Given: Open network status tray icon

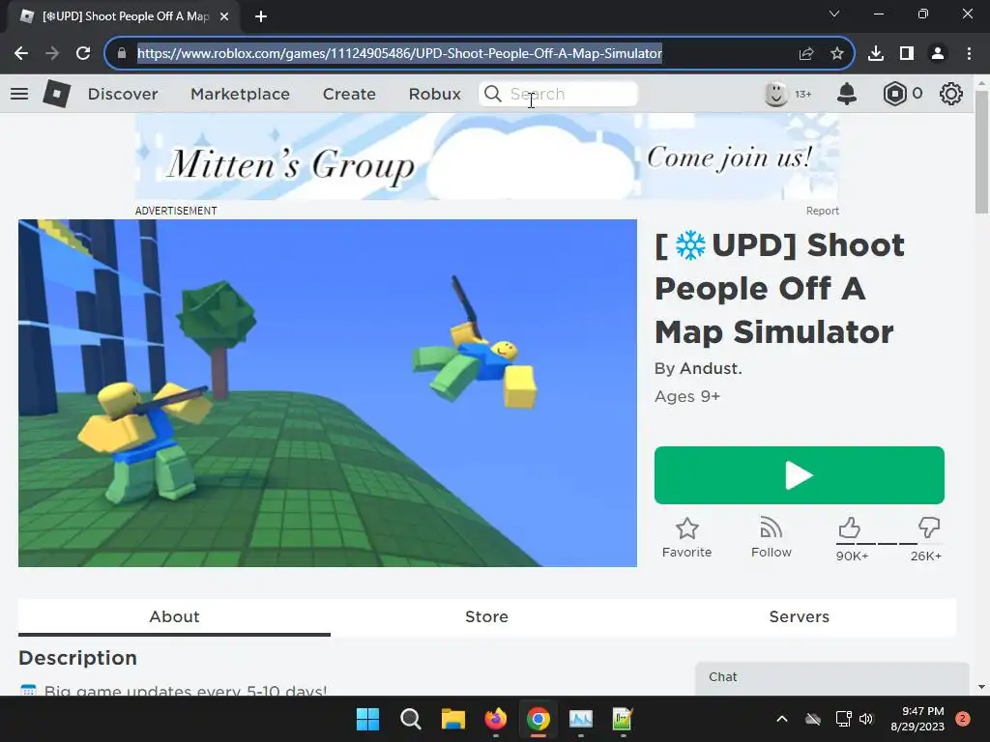Looking at the screenshot, I should [843, 719].
